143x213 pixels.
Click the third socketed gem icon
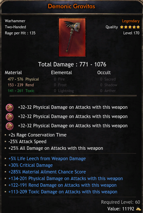10,126
